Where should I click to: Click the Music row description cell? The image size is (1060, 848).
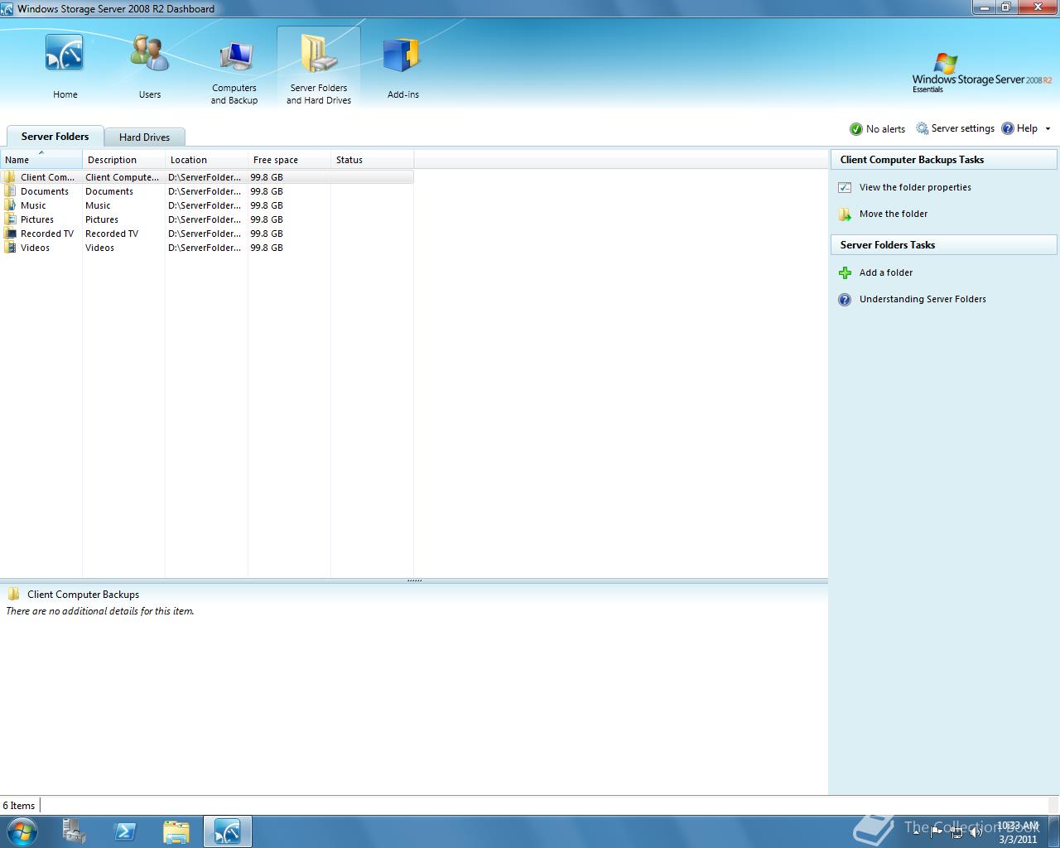click(98, 205)
